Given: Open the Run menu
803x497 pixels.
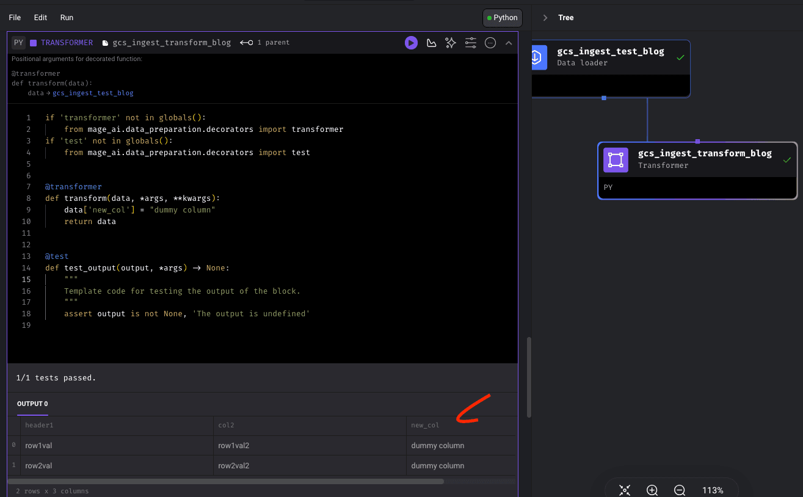Looking at the screenshot, I should [x=67, y=18].
